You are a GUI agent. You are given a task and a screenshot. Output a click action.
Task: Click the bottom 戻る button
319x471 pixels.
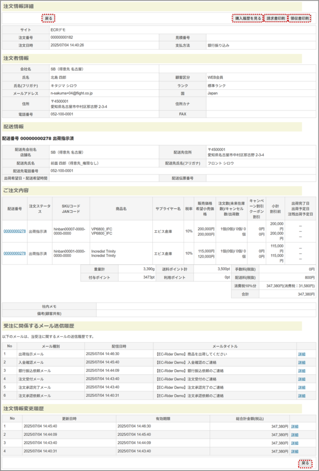pyautogui.click(x=305, y=463)
